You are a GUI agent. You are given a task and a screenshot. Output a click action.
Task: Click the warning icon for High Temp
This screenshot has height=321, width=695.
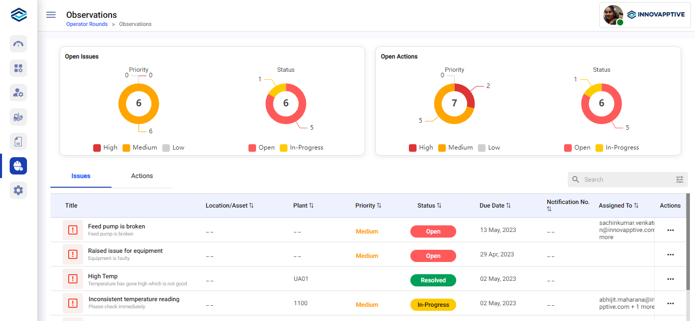(x=73, y=279)
